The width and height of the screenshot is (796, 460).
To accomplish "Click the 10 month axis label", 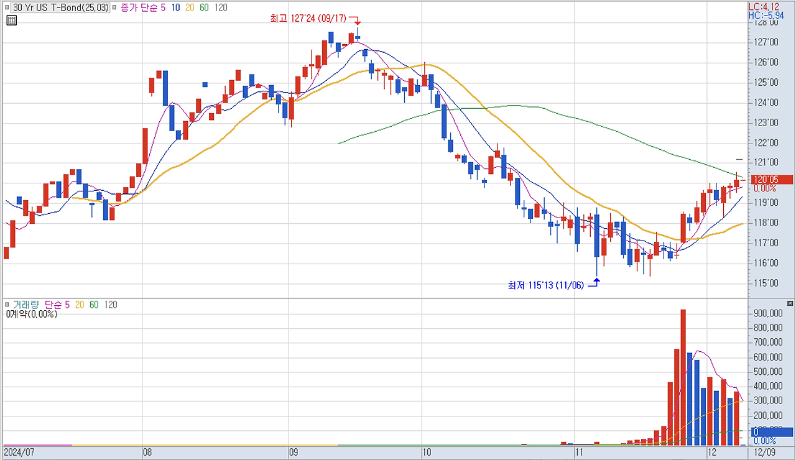I will coord(427,452).
